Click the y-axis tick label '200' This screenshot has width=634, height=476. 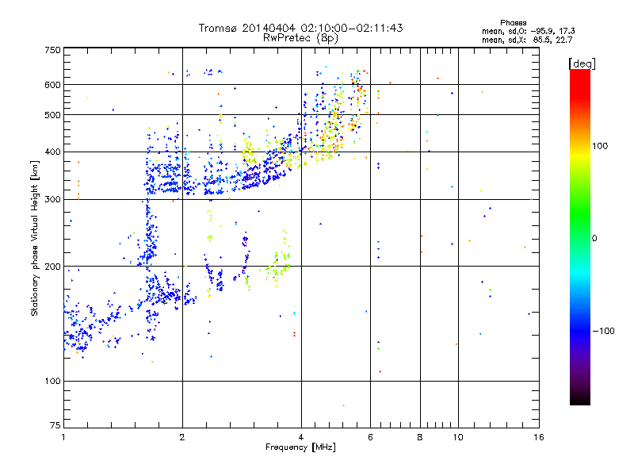[52, 267]
